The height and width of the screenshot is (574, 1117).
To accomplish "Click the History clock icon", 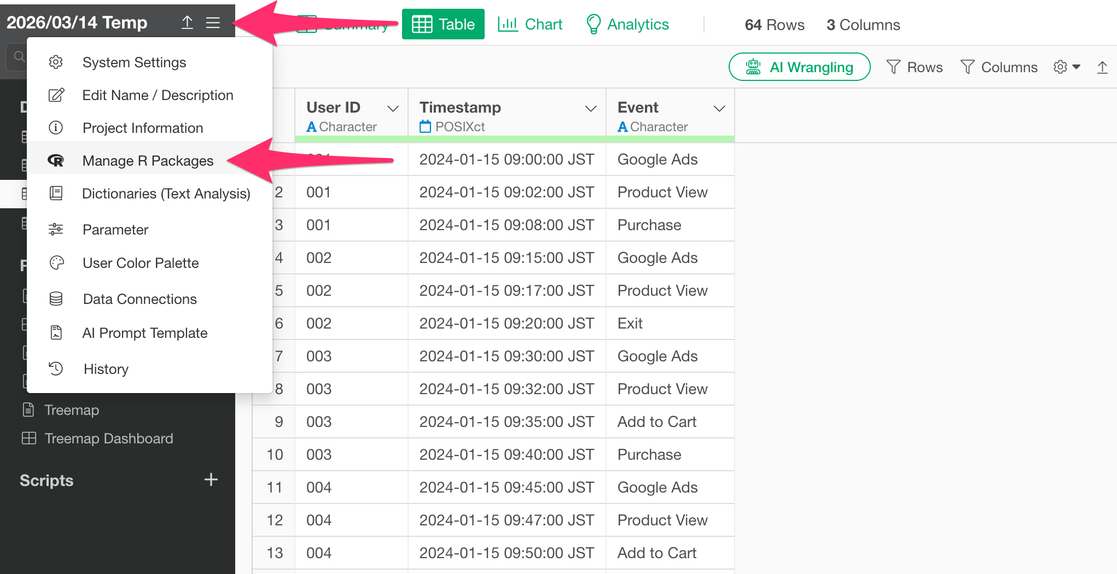I will [56, 369].
